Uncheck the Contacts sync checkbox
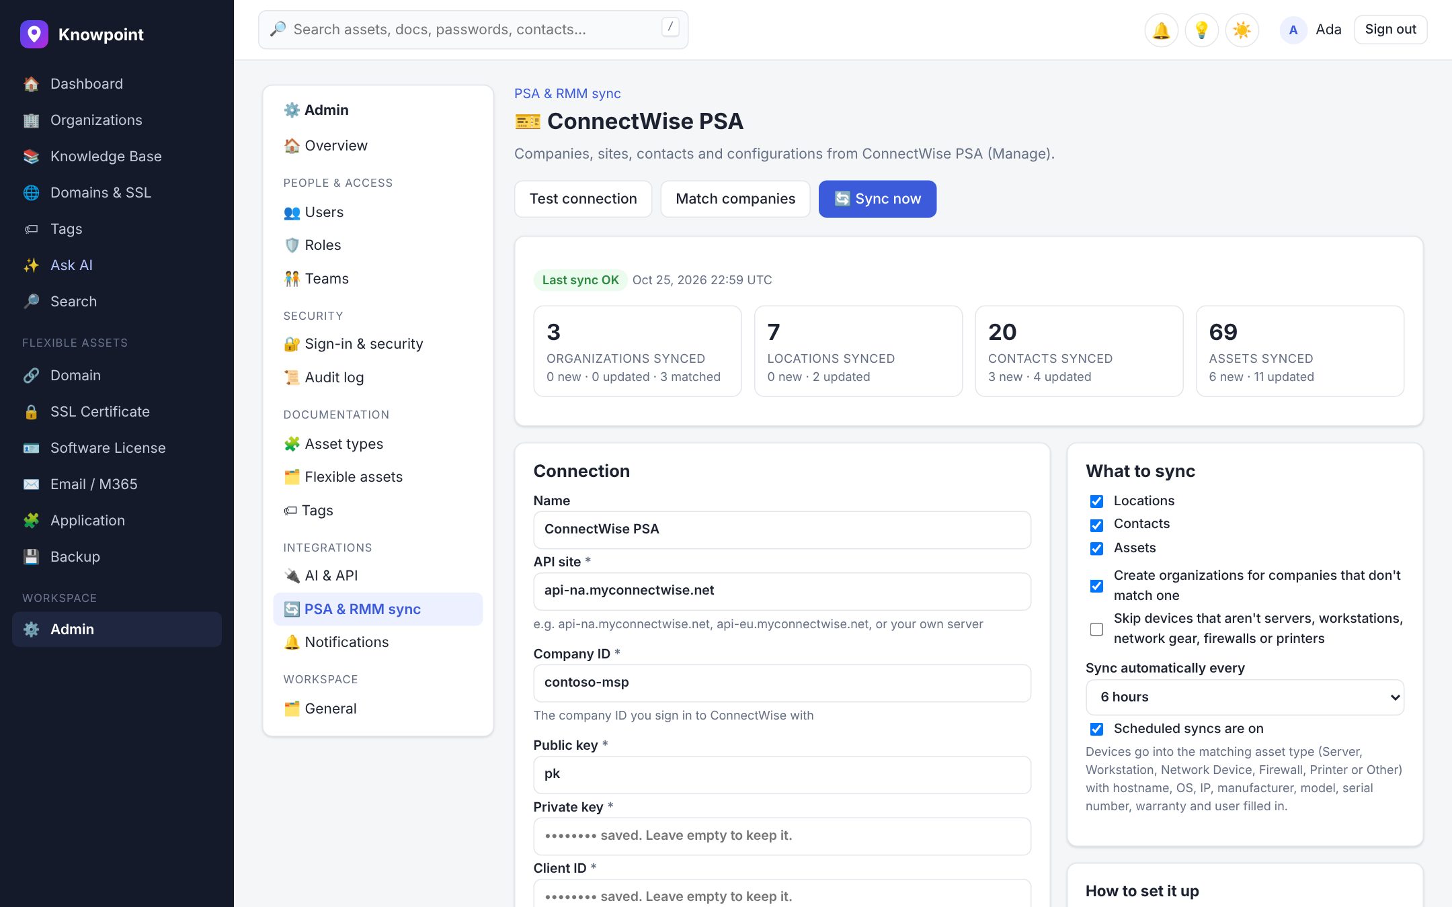Image resolution: width=1452 pixels, height=907 pixels. [1096, 525]
